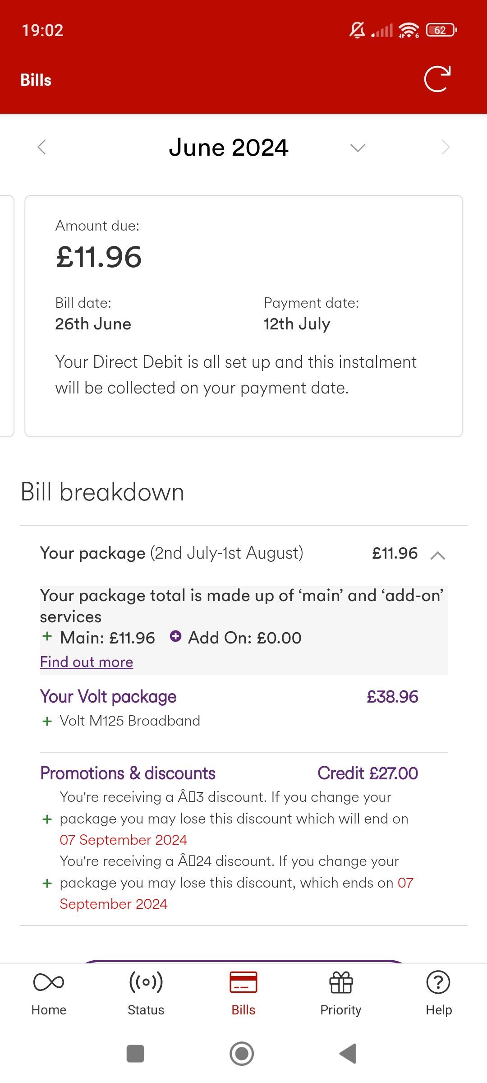Tap the refresh icon in the Bills header
The image size is (487, 1083).
[x=437, y=79]
